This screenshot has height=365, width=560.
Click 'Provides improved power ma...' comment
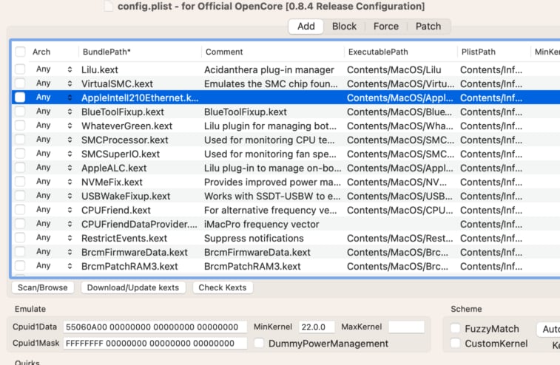272,182
